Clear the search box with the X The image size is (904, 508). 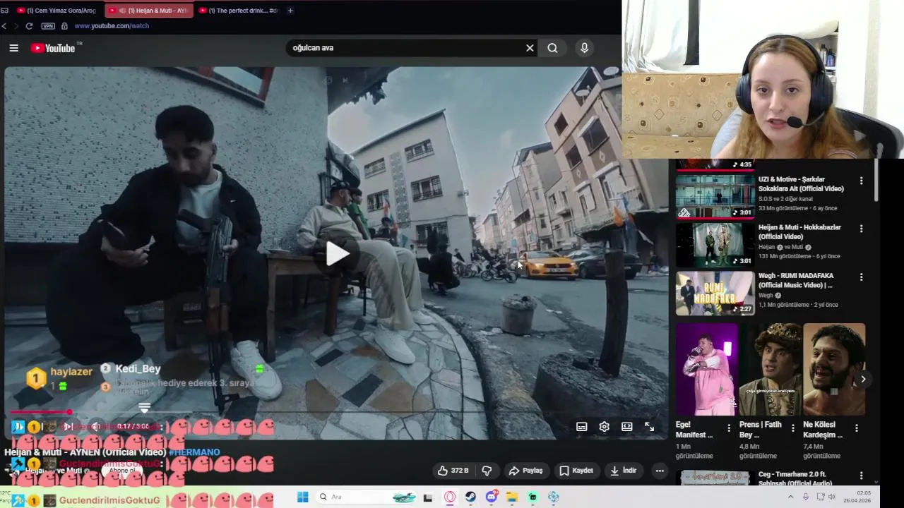tap(530, 48)
